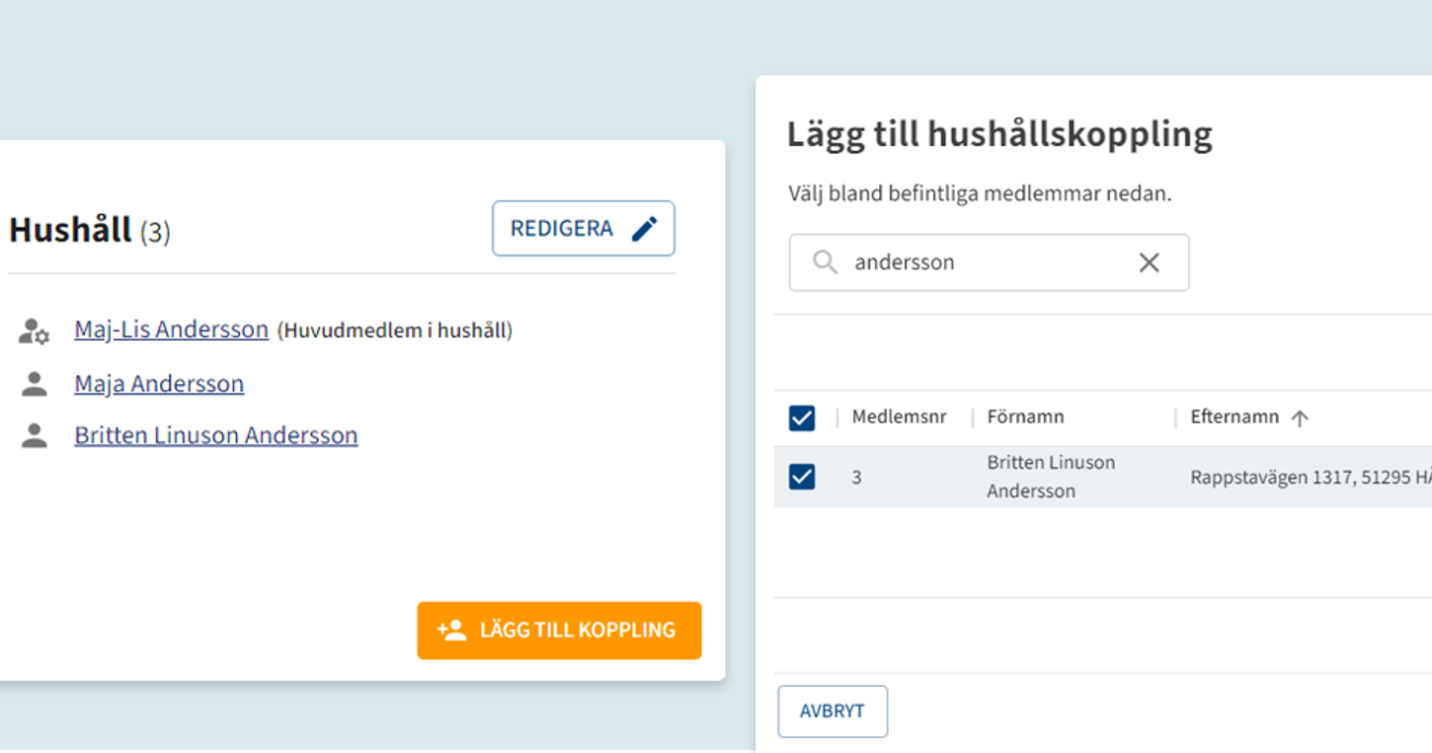
Task: Open the Britten Linuson Andersson household link
Action: [x=215, y=435]
